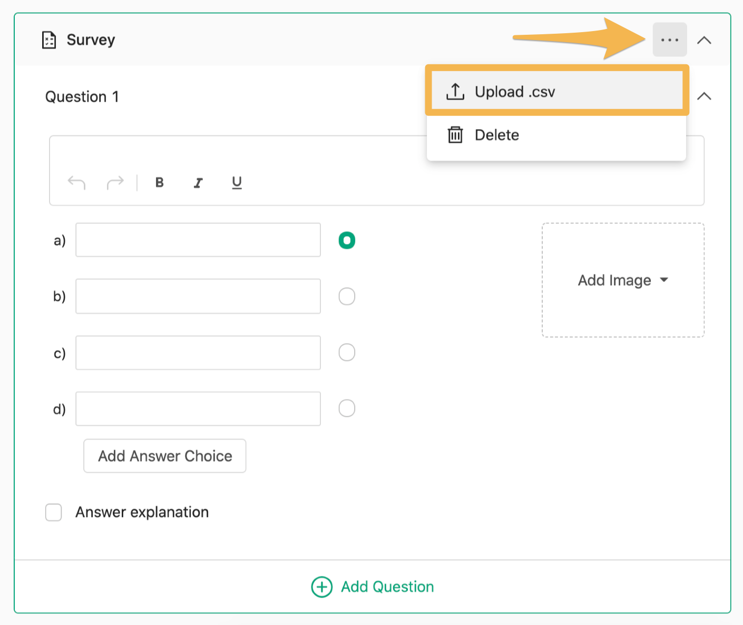Choose Delete from the menu
Screen dimensions: 743x625
pos(556,135)
